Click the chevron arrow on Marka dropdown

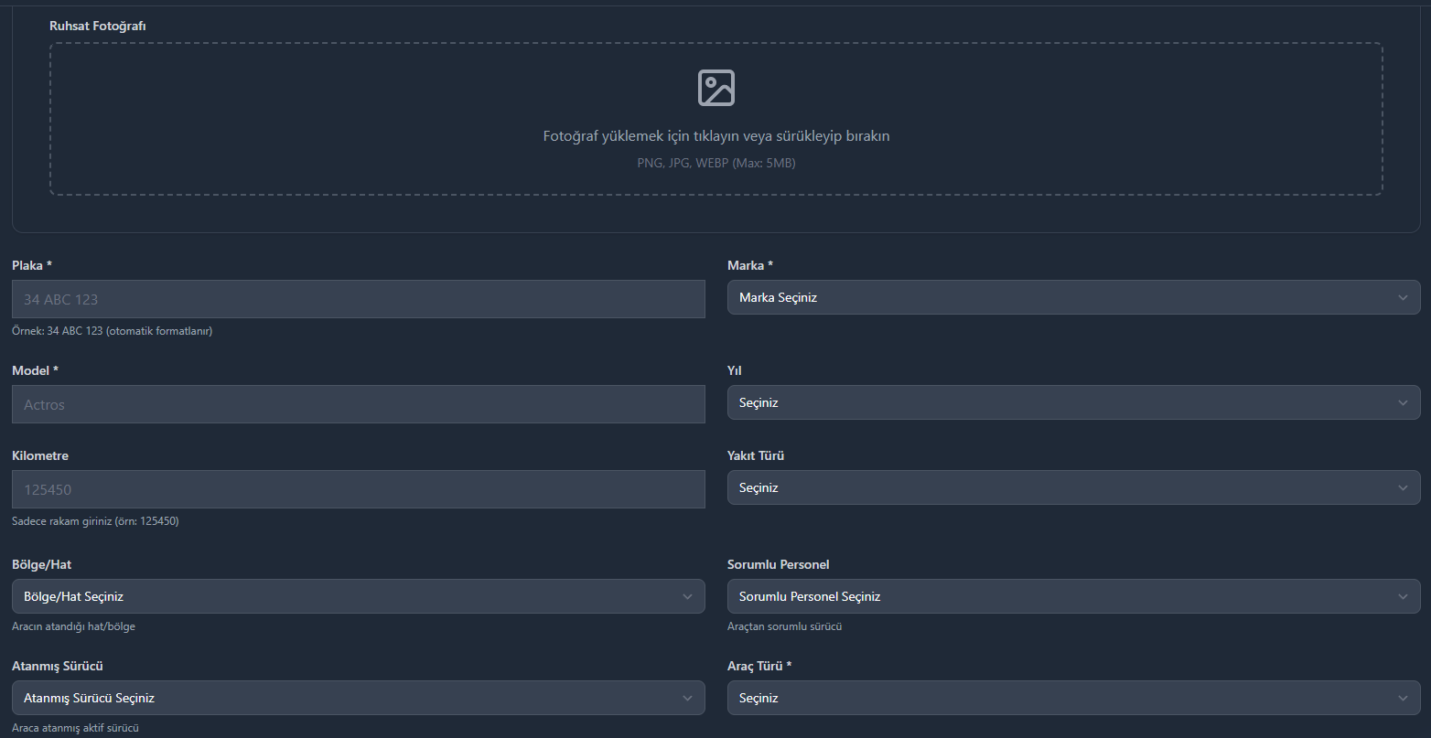pyautogui.click(x=1403, y=297)
